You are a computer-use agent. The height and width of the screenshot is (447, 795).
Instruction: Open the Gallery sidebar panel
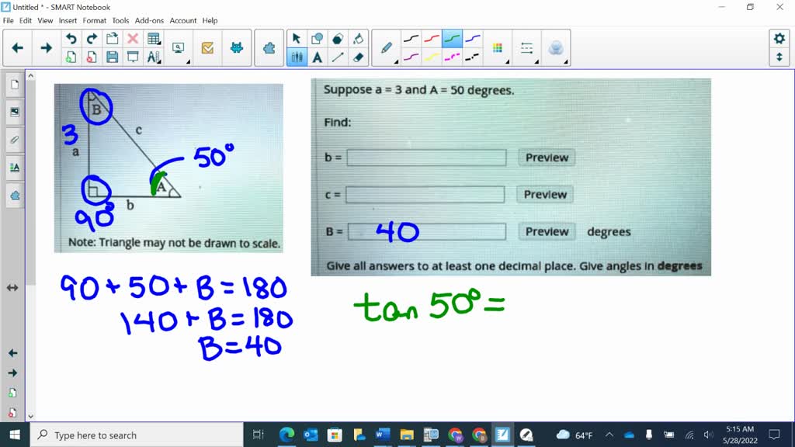[13, 111]
